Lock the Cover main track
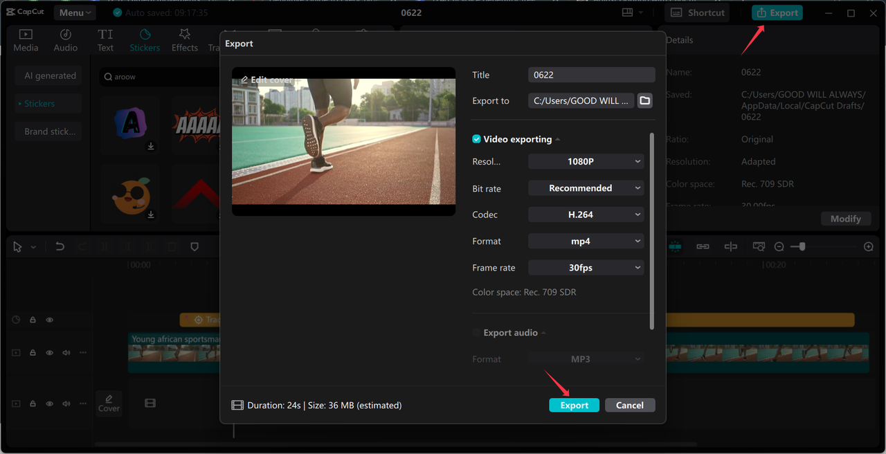Viewport: 886px width, 454px height. click(x=33, y=403)
